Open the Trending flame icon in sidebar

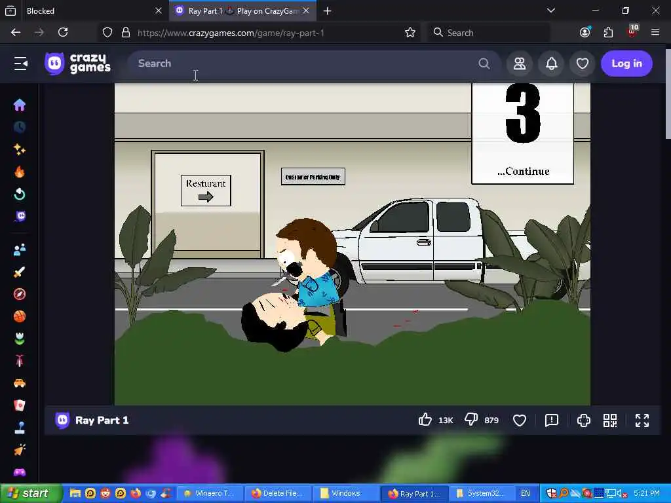tap(19, 172)
